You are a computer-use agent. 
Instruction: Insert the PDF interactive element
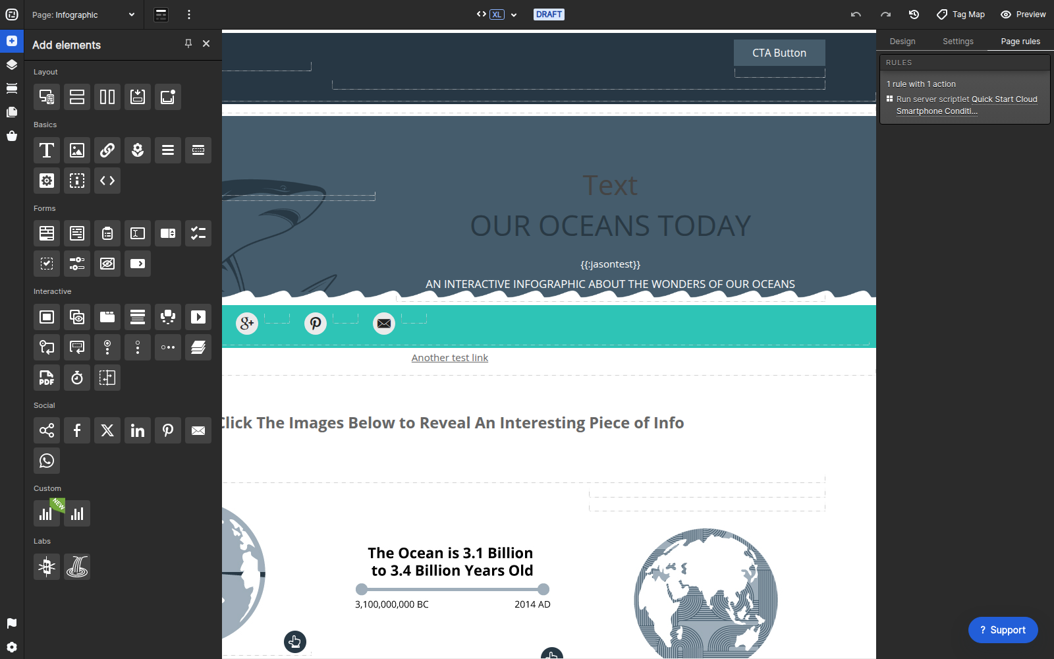(47, 378)
